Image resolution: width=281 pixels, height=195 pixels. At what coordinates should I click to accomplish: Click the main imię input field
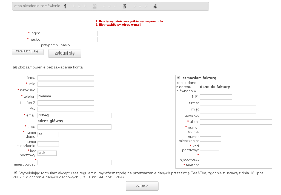pos(65,84)
